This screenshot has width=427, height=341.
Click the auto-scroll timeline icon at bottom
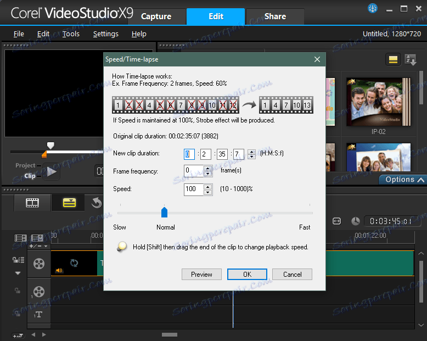pyautogui.click(x=18, y=336)
